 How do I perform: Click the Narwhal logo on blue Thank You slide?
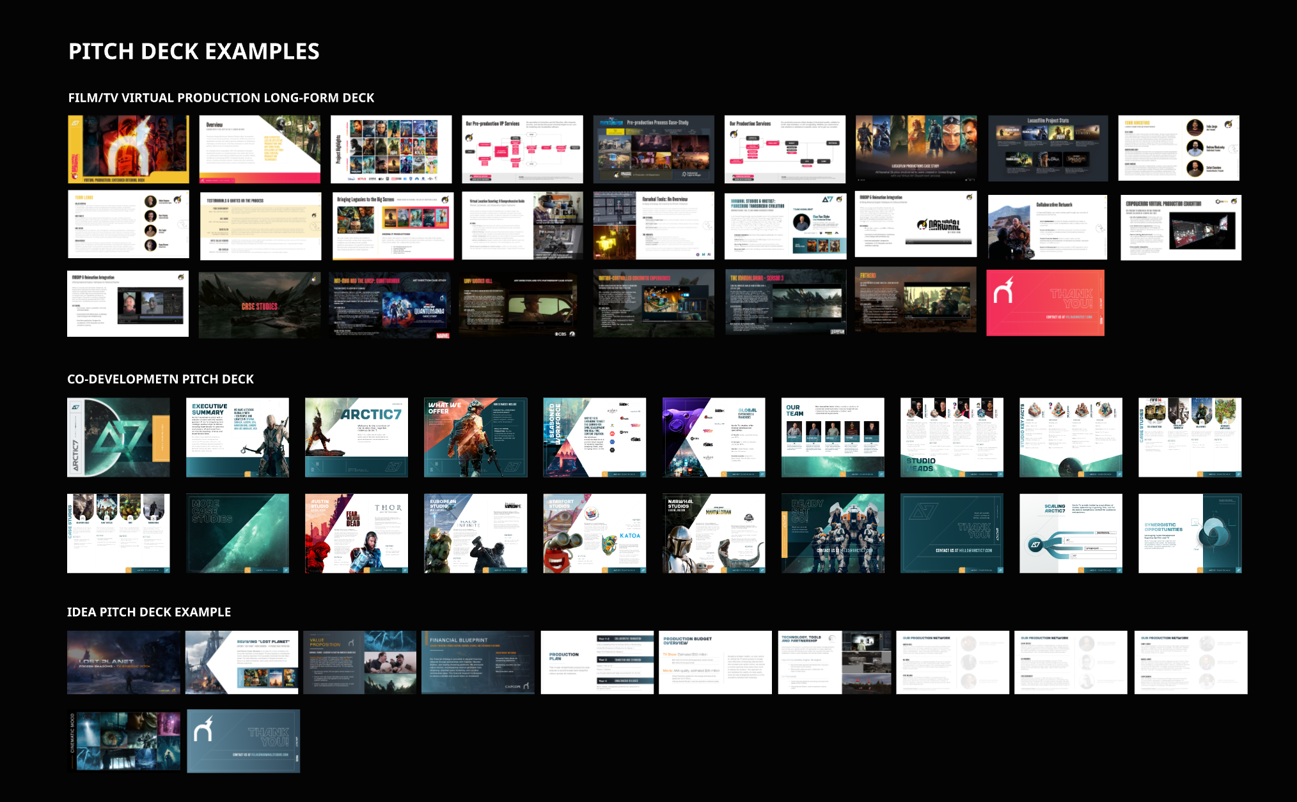(x=203, y=729)
